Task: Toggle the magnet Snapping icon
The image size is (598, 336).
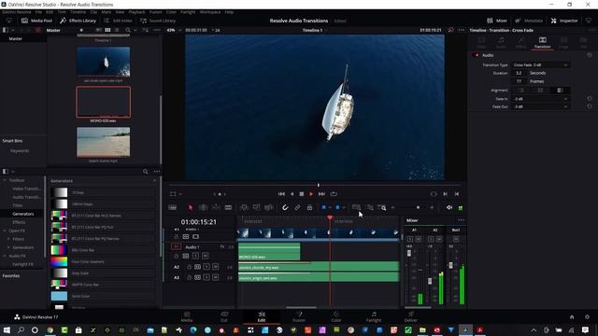Action: click(285, 207)
